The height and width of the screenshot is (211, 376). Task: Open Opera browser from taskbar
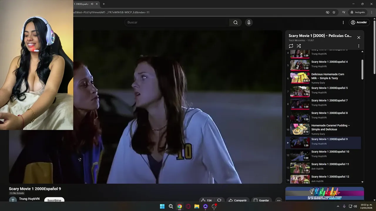point(188,206)
